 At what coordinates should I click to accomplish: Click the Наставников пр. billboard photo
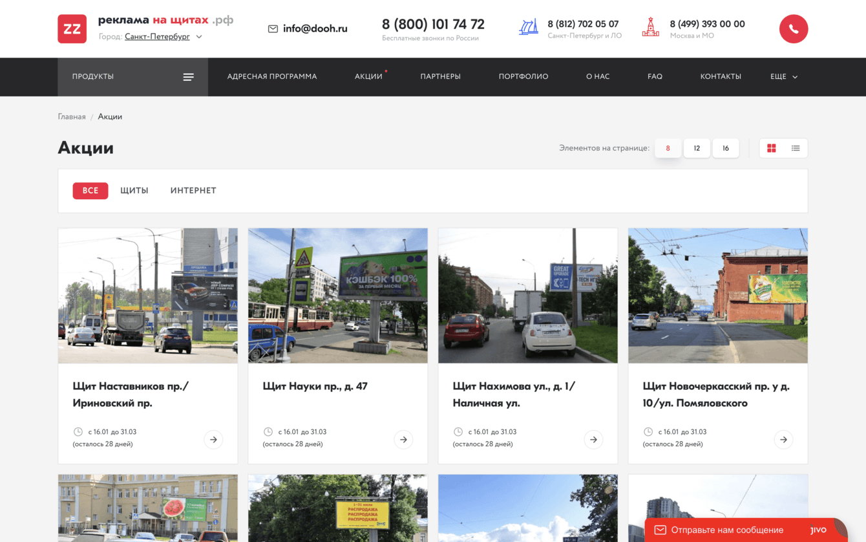pos(148,296)
